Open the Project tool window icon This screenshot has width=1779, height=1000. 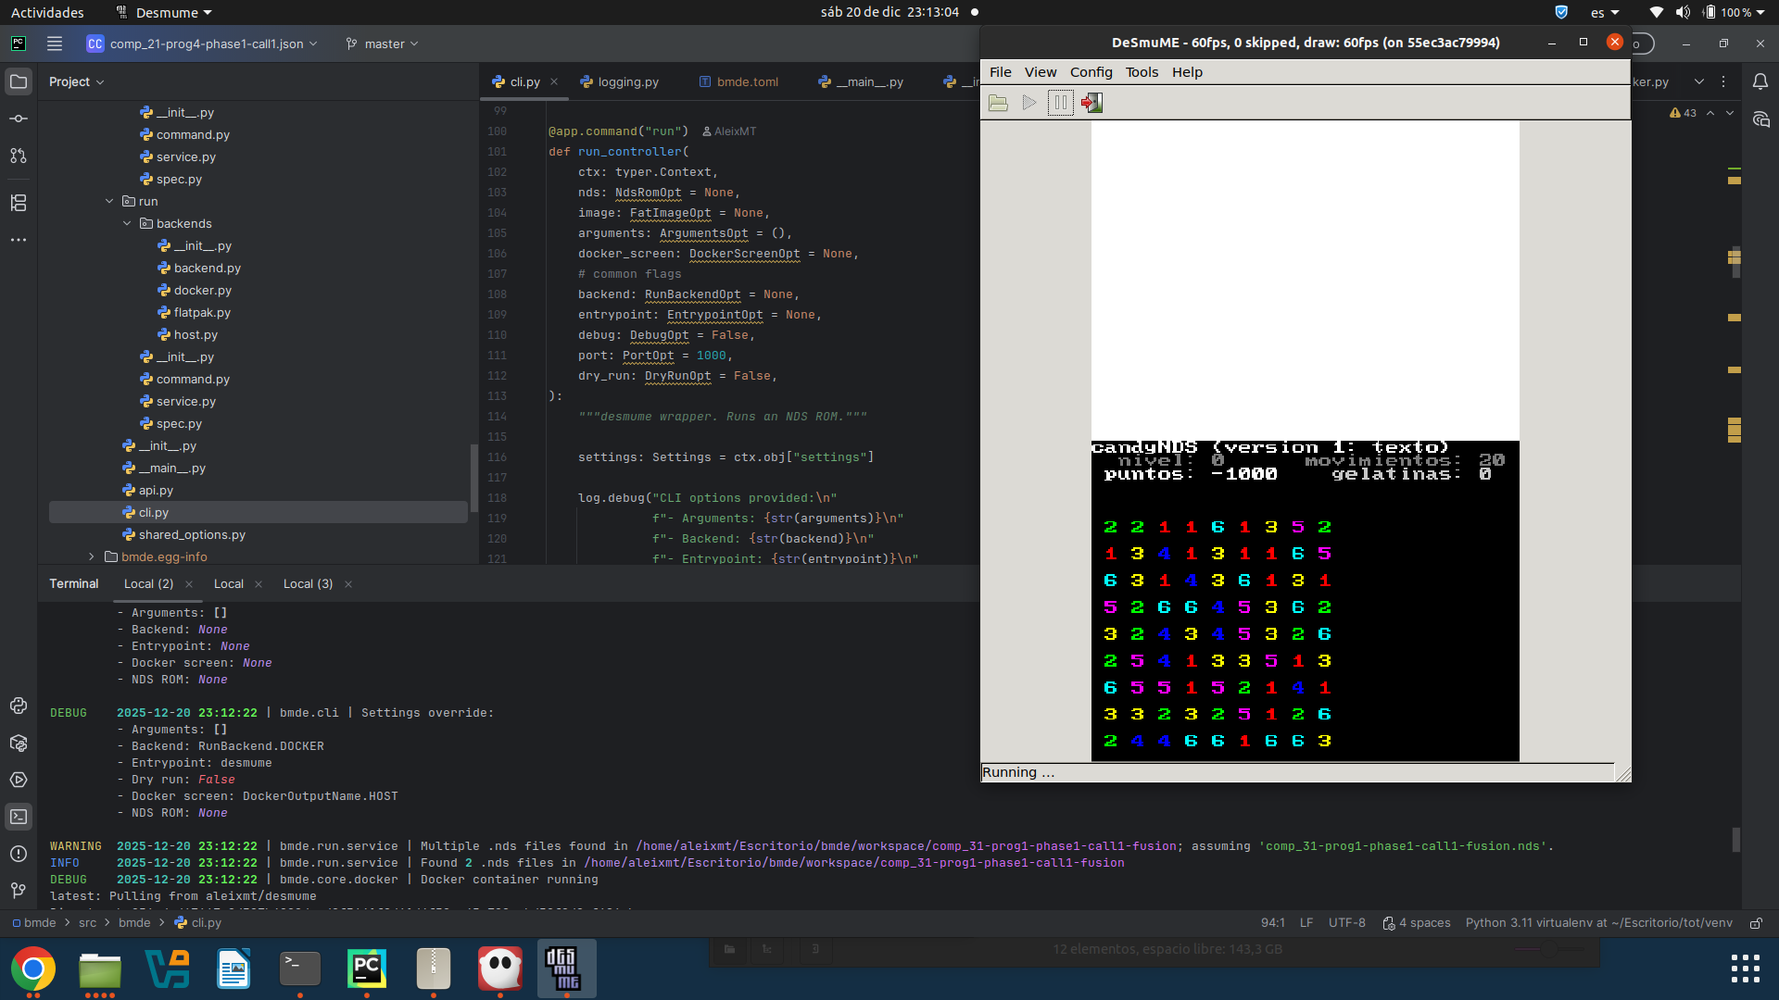pyautogui.click(x=19, y=81)
